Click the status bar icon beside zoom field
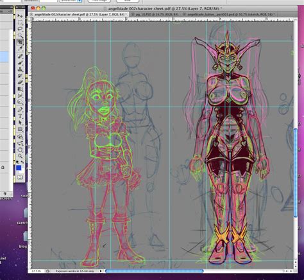This screenshot has height=280, width=304. 47,271
